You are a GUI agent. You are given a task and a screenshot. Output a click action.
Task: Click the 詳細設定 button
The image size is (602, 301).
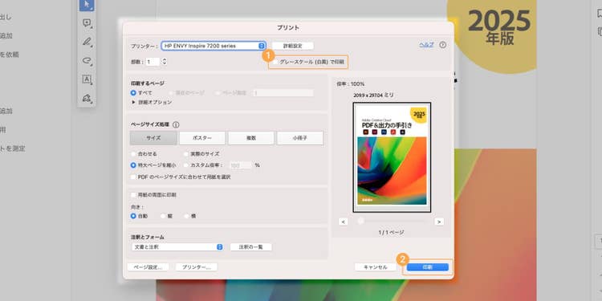click(x=293, y=46)
